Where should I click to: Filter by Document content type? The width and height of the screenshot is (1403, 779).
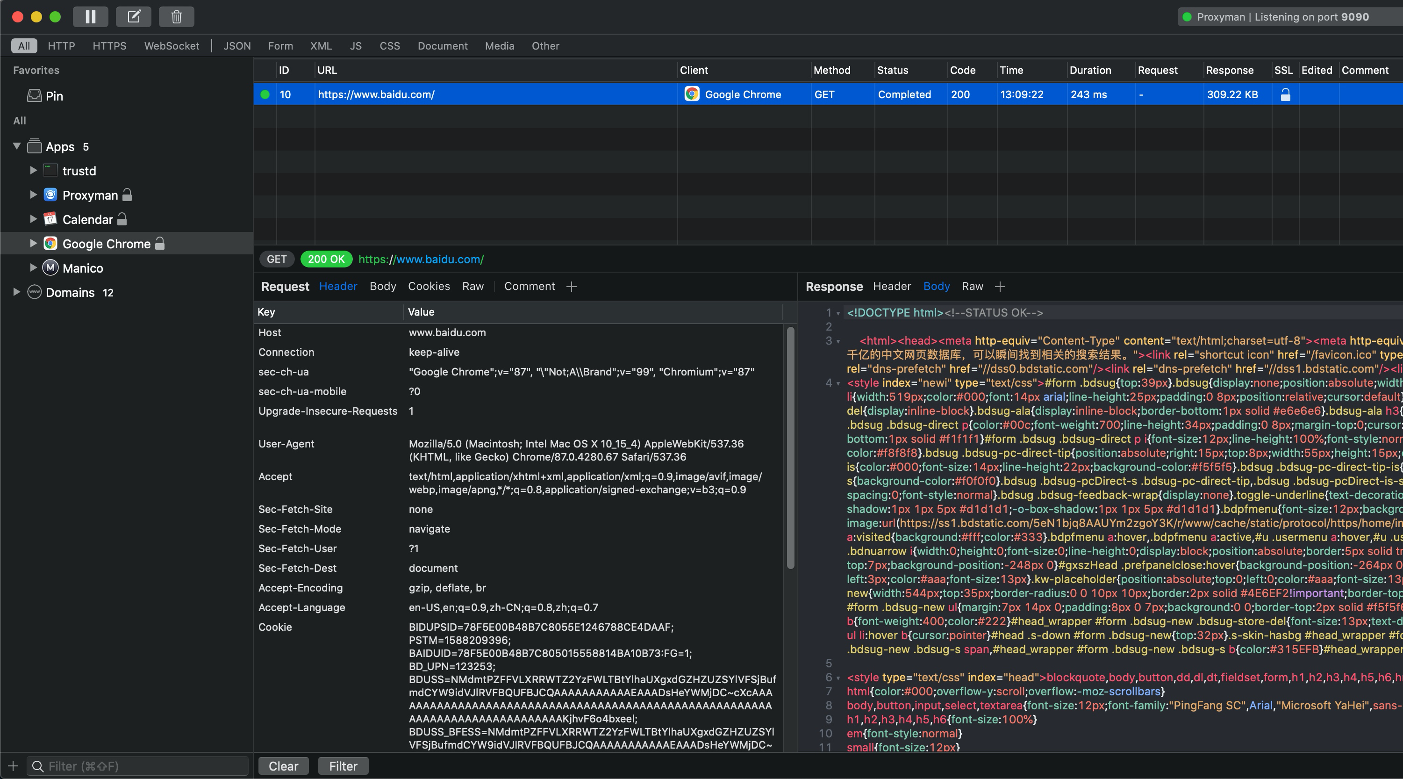pyautogui.click(x=443, y=46)
